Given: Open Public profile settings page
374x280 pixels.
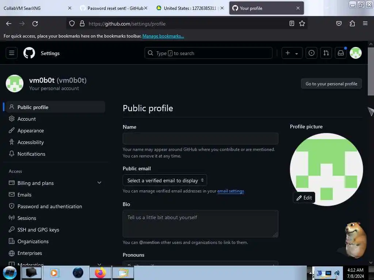Looking at the screenshot, I should coord(55,107).
